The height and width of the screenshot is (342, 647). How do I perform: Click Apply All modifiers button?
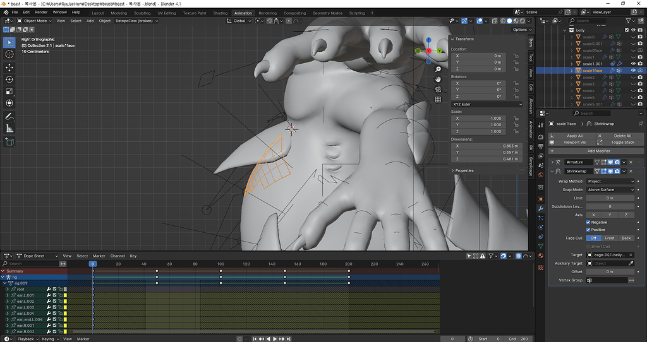click(x=571, y=136)
